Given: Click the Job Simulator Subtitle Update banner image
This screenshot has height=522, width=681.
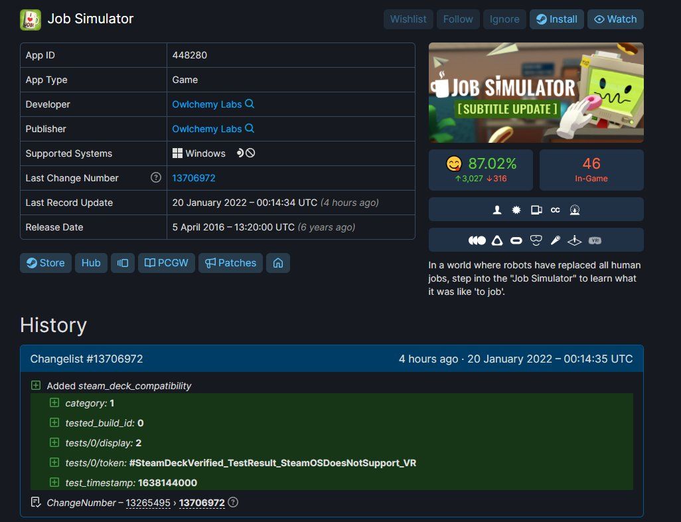Looking at the screenshot, I should pos(536,92).
